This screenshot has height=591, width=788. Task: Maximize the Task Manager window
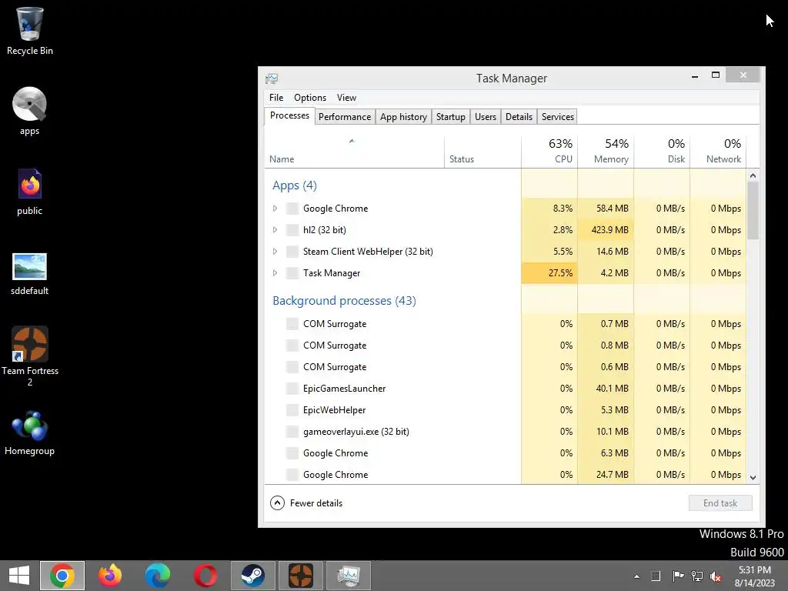pyautogui.click(x=716, y=75)
